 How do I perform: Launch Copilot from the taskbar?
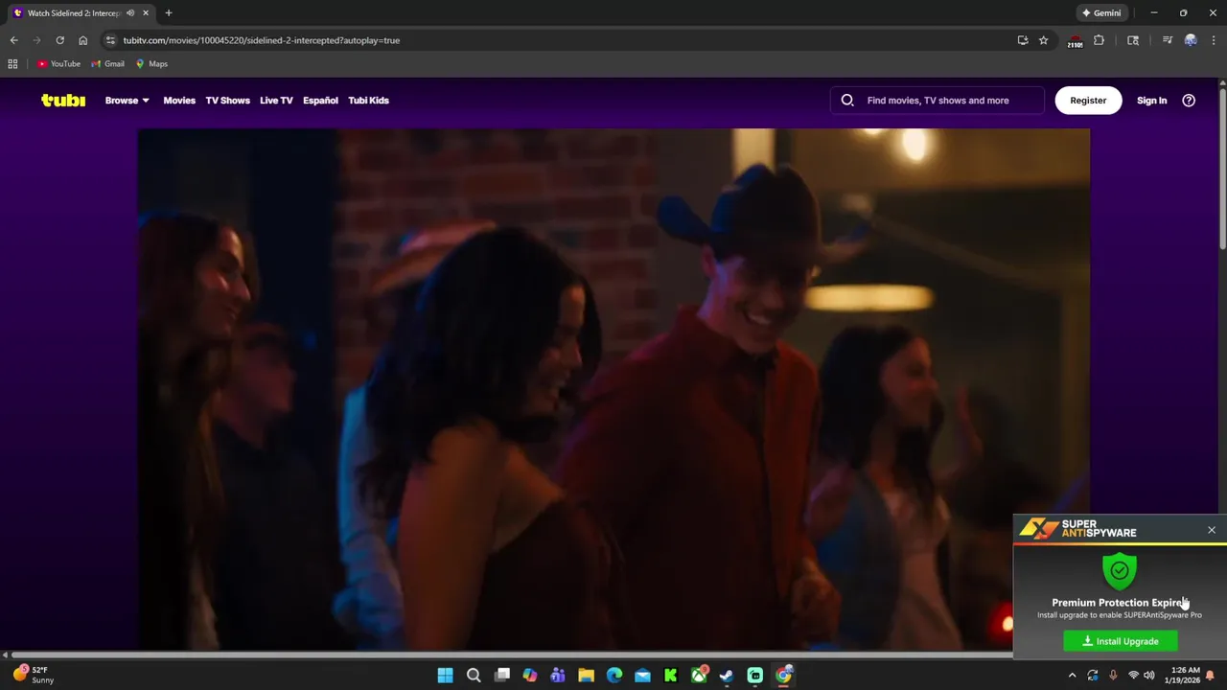click(530, 676)
